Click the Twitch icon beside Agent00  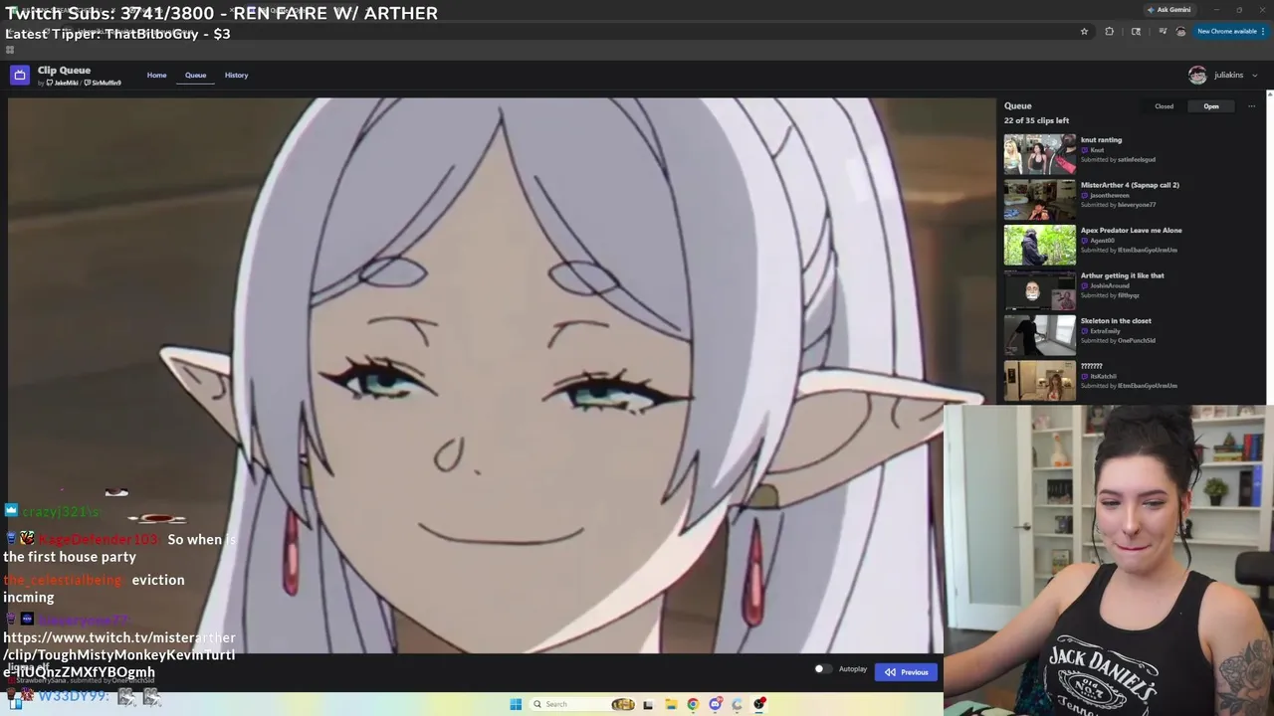[1085, 241]
